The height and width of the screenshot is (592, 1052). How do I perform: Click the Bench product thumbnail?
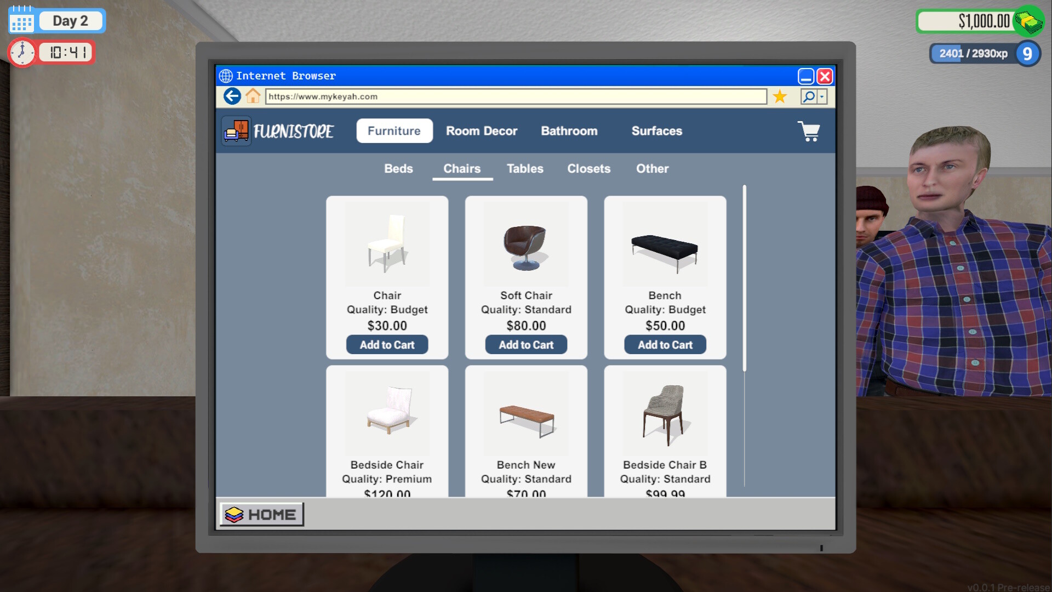(665, 244)
